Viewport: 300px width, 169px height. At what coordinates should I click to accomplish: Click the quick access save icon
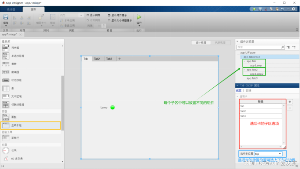point(260,9)
